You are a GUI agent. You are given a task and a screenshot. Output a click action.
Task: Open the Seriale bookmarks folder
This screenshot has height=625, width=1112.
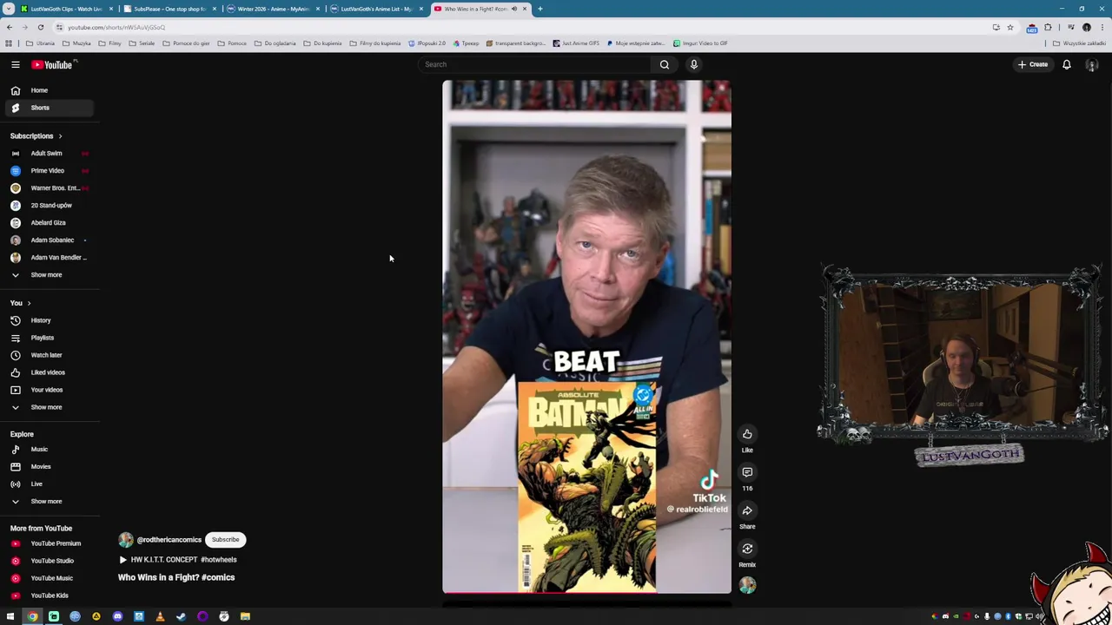[x=142, y=43]
